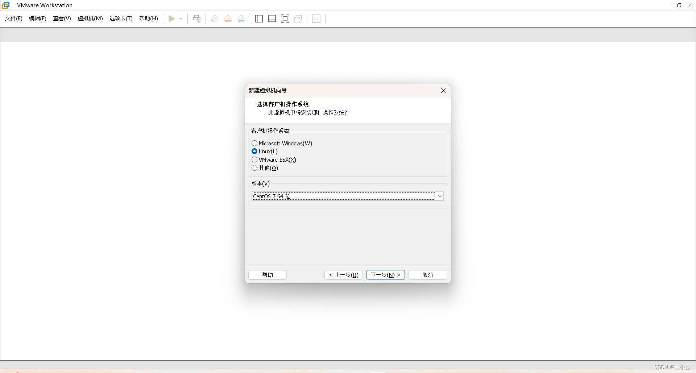The image size is (696, 373).
Task: Open the 编辑(E) menu
Action: (x=38, y=18)
